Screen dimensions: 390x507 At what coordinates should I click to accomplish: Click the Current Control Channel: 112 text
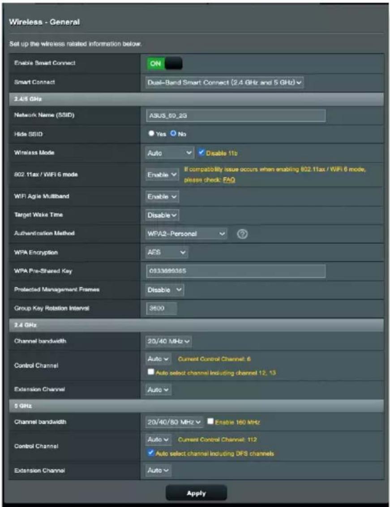(217, 440)
